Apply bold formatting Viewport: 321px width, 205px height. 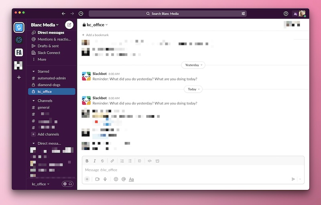(87, 161)
